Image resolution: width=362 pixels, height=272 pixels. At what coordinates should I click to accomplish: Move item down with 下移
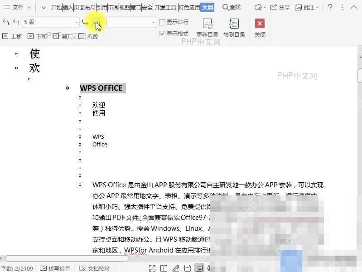point(38,36)
